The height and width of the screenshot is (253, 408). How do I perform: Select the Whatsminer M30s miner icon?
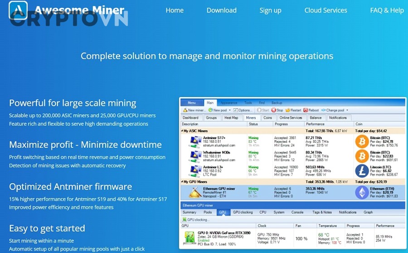pyautogui.click(x=194, y=156)
